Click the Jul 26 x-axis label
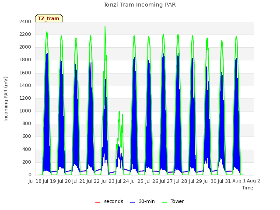This screenshot has height=210, width=280. point(152,181)
